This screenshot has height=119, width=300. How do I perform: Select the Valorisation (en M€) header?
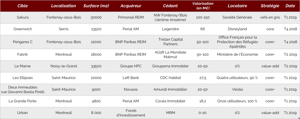203,6
